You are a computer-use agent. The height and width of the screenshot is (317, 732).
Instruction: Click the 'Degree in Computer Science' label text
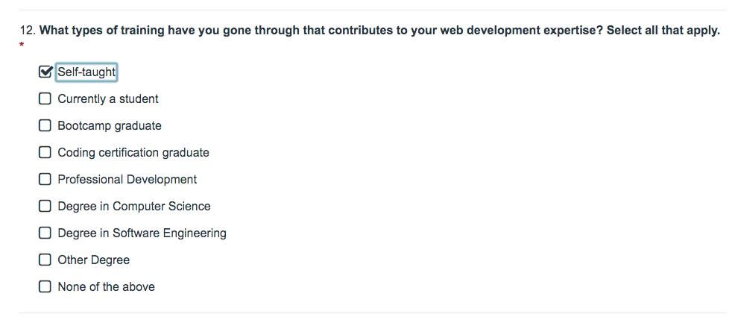pyautogui.click(x=134, y=207)
